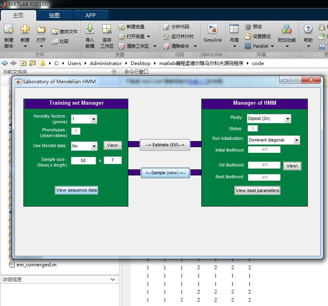Screen dimensions: 328x306
Task: Switch to the 绘图 (Plots) tab
Action: pyautogui.click(x=54, y=15)
